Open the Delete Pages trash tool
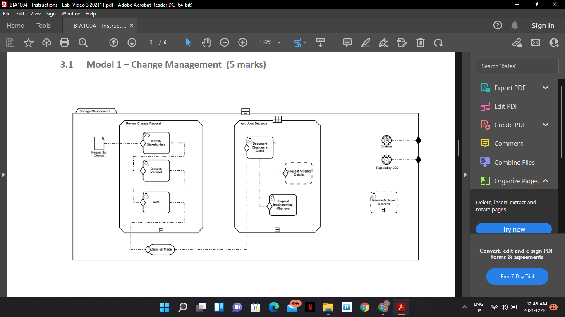The image size is (565, 317). point(420,43)
